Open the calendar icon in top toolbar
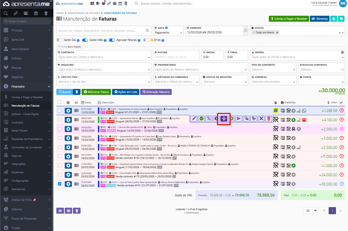Image resolution: width=348 pixels, height=231 pixels. [x=120, y=4]
